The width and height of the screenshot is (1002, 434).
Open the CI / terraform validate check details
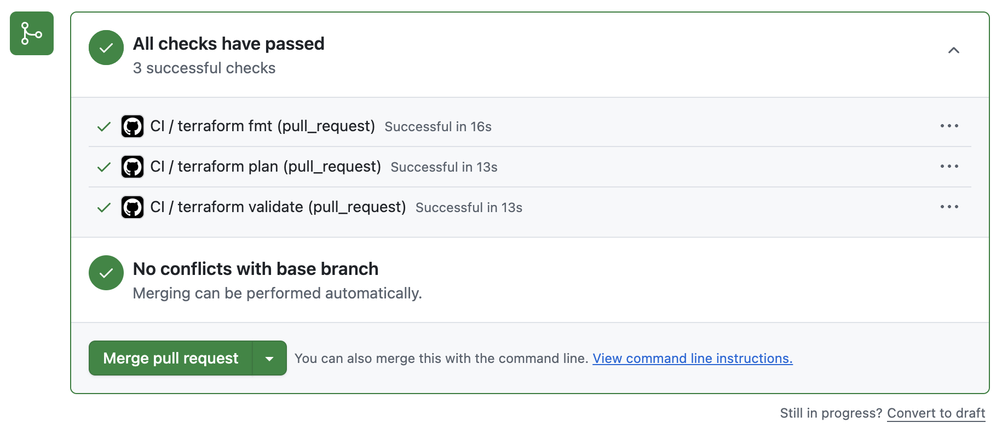click(x=278, y=207)
